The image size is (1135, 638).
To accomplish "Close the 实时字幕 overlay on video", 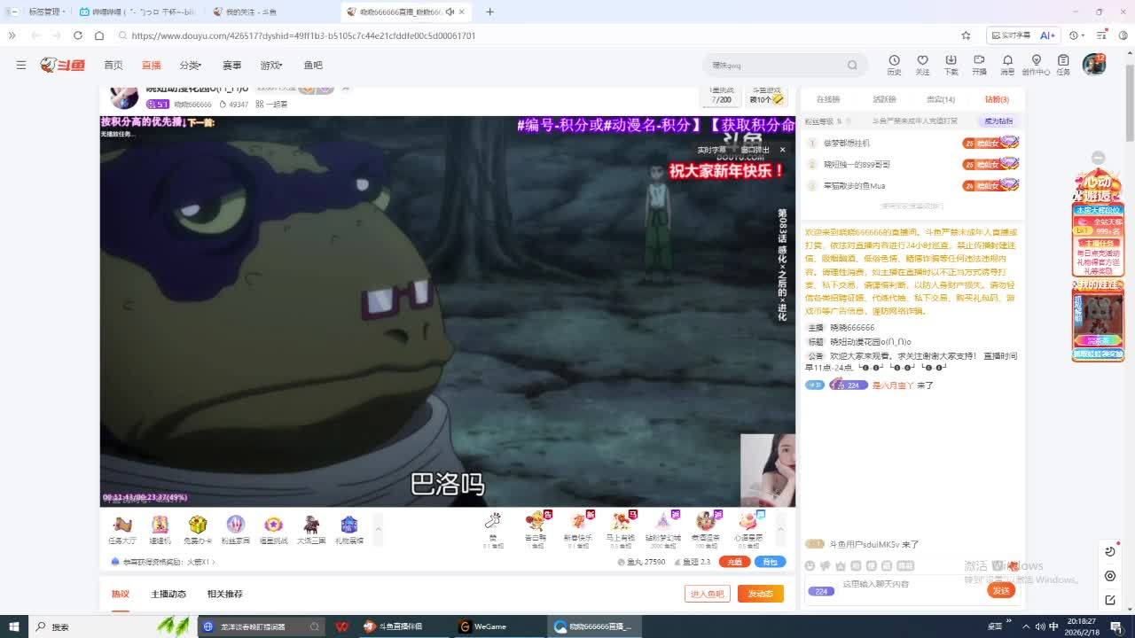I will (782, 150).
